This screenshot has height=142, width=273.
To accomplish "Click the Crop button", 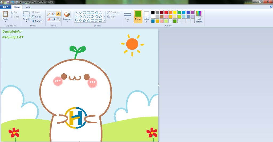I will click(x=36, y=12).
